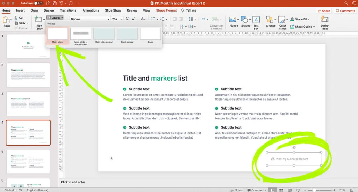
Task: Insert a Picture
Action: point(234,22)
